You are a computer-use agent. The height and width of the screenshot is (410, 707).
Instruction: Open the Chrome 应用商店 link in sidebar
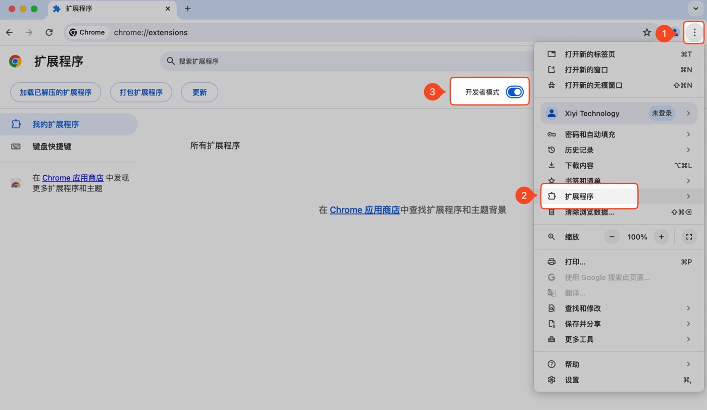(73, 178)
